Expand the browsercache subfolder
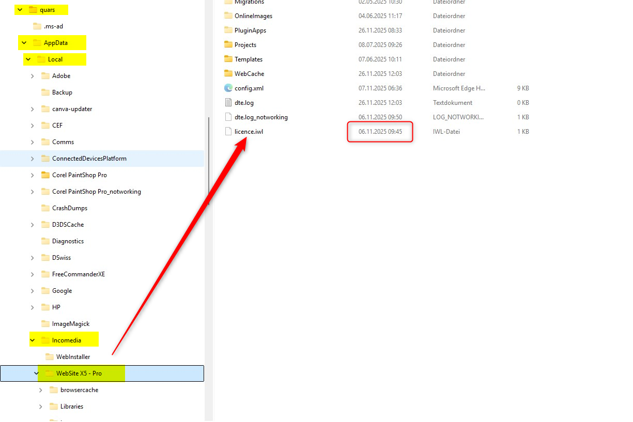 [x=41, y=390]
